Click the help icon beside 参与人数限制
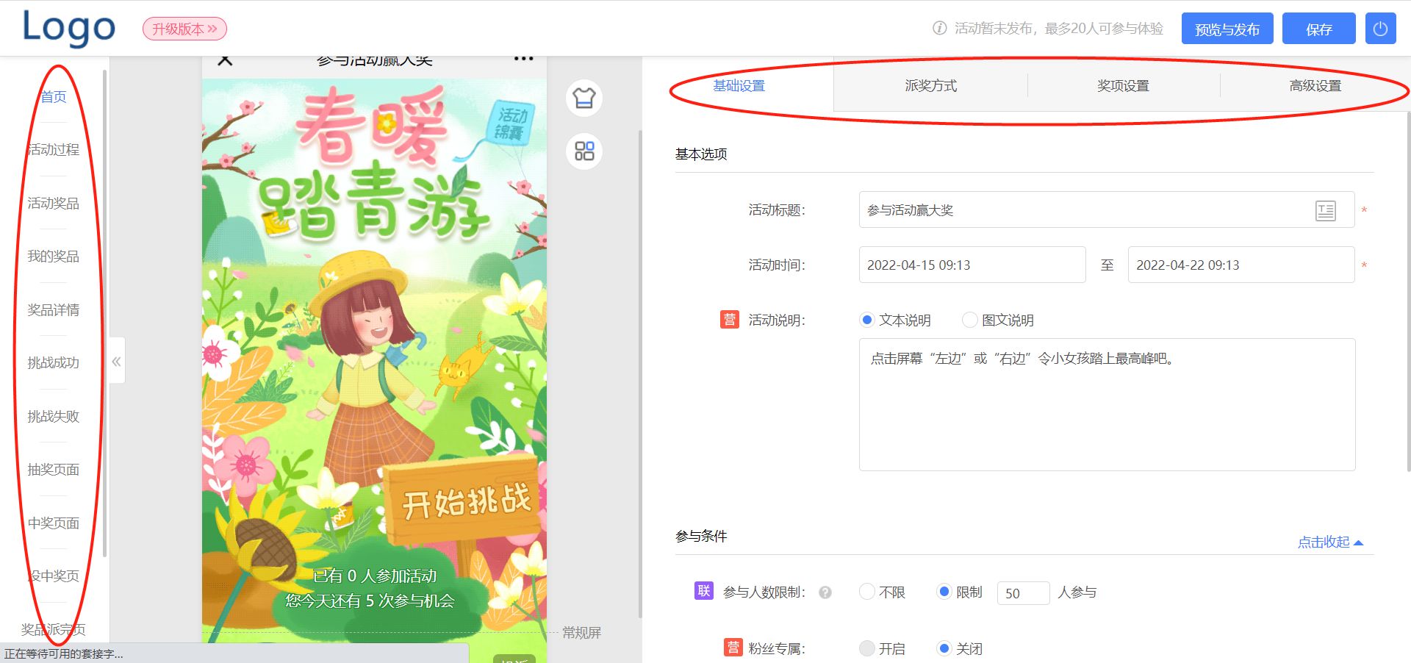Viewport: 1411px width, 663px height. [x=825, y=592]
